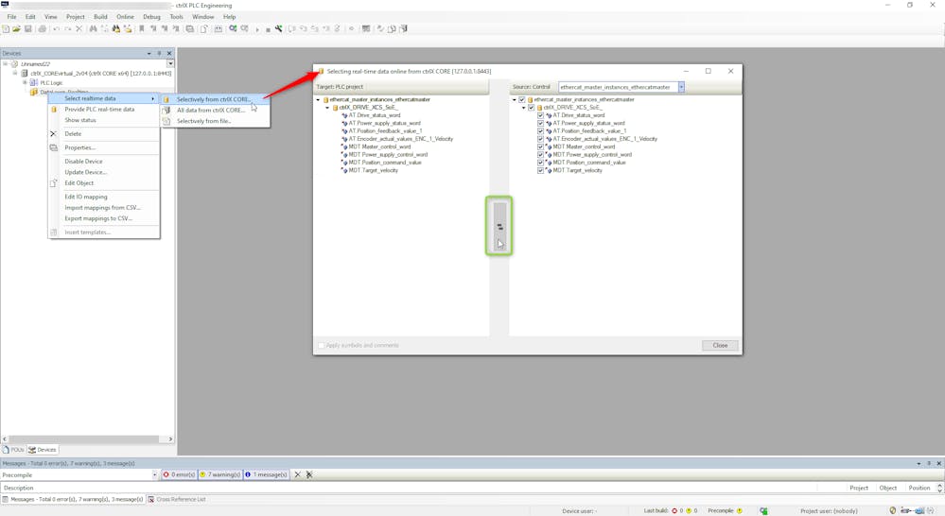Open the Online menu in the menu bar
The image size is (945, 516).
point(125,17)
